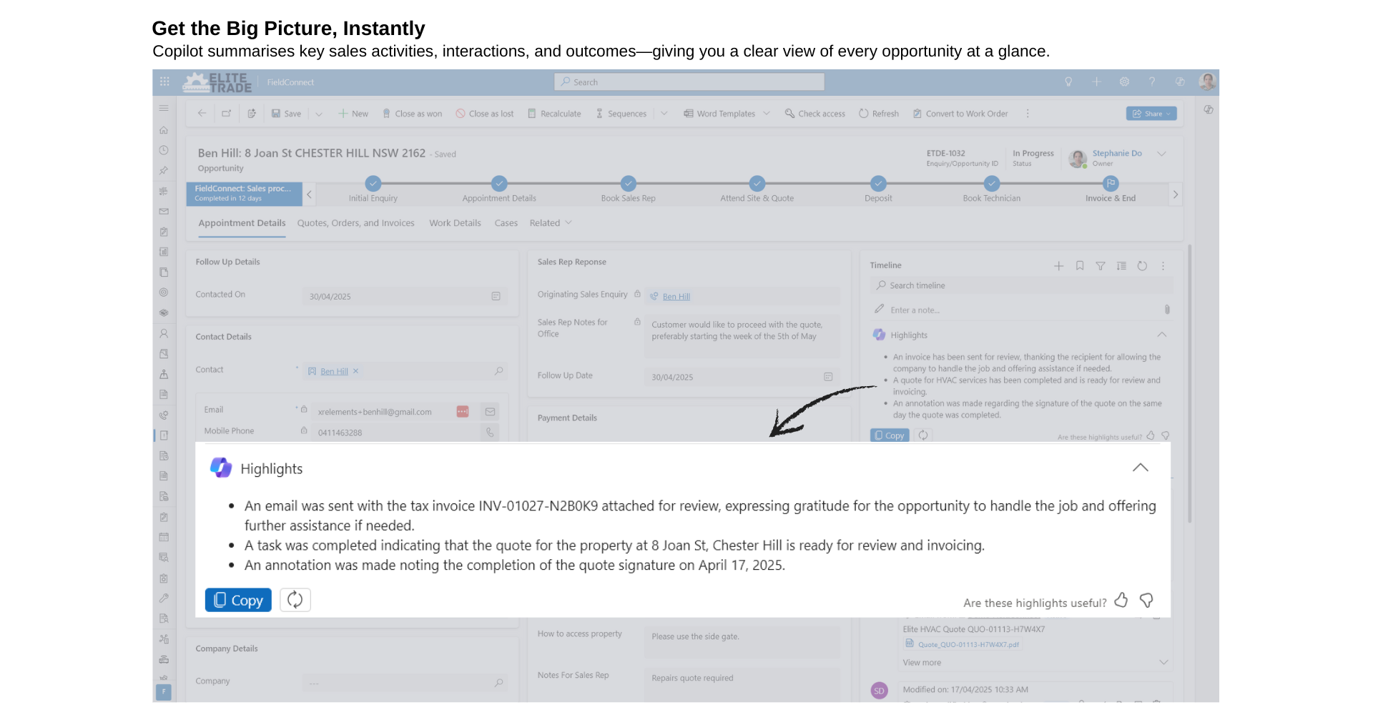Open the user profile avatar
Viewport: 1373px width, 715px height.
(1207, 82)
